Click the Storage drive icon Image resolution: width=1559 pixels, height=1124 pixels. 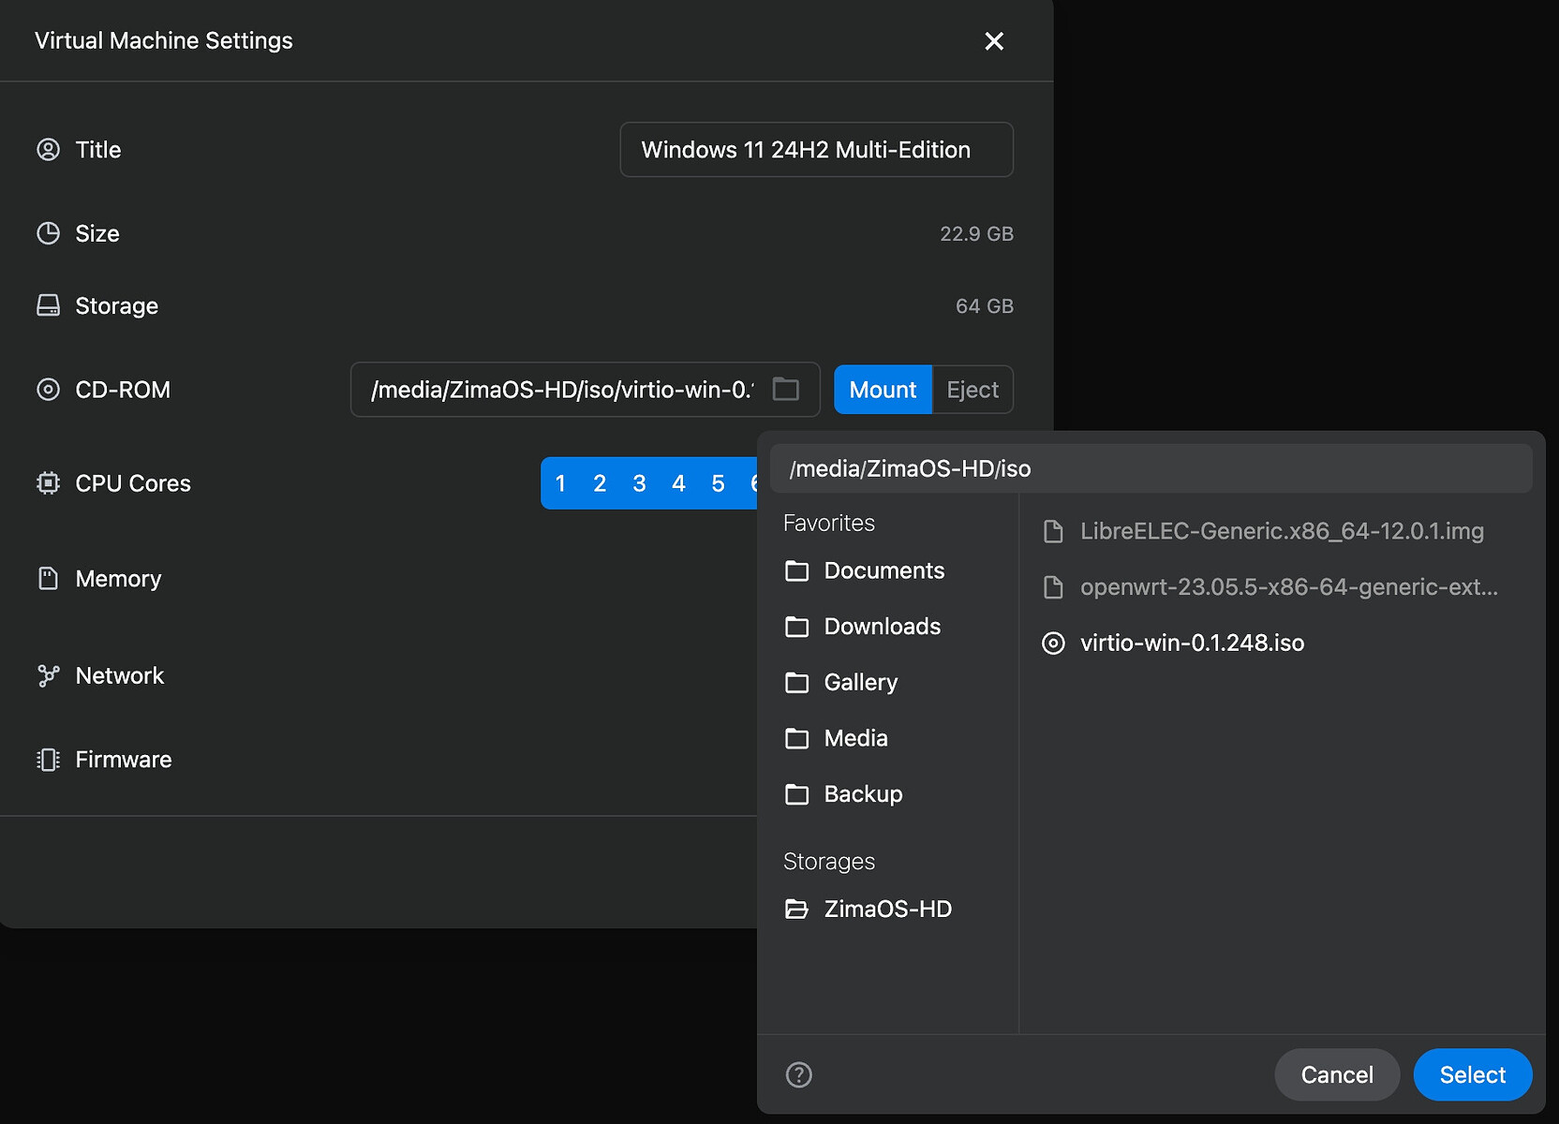48,305
